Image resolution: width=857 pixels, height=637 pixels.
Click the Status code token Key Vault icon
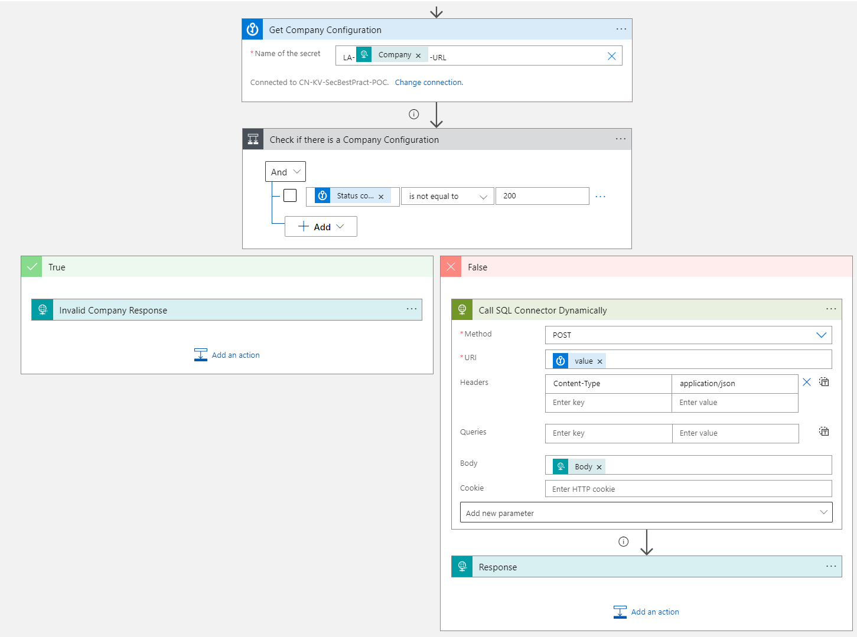[322, 195]
